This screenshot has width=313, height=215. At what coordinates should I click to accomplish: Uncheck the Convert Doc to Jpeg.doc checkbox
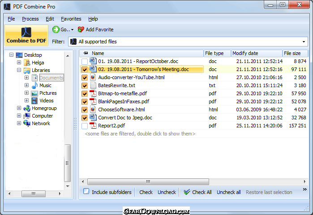tap(85, 118)
